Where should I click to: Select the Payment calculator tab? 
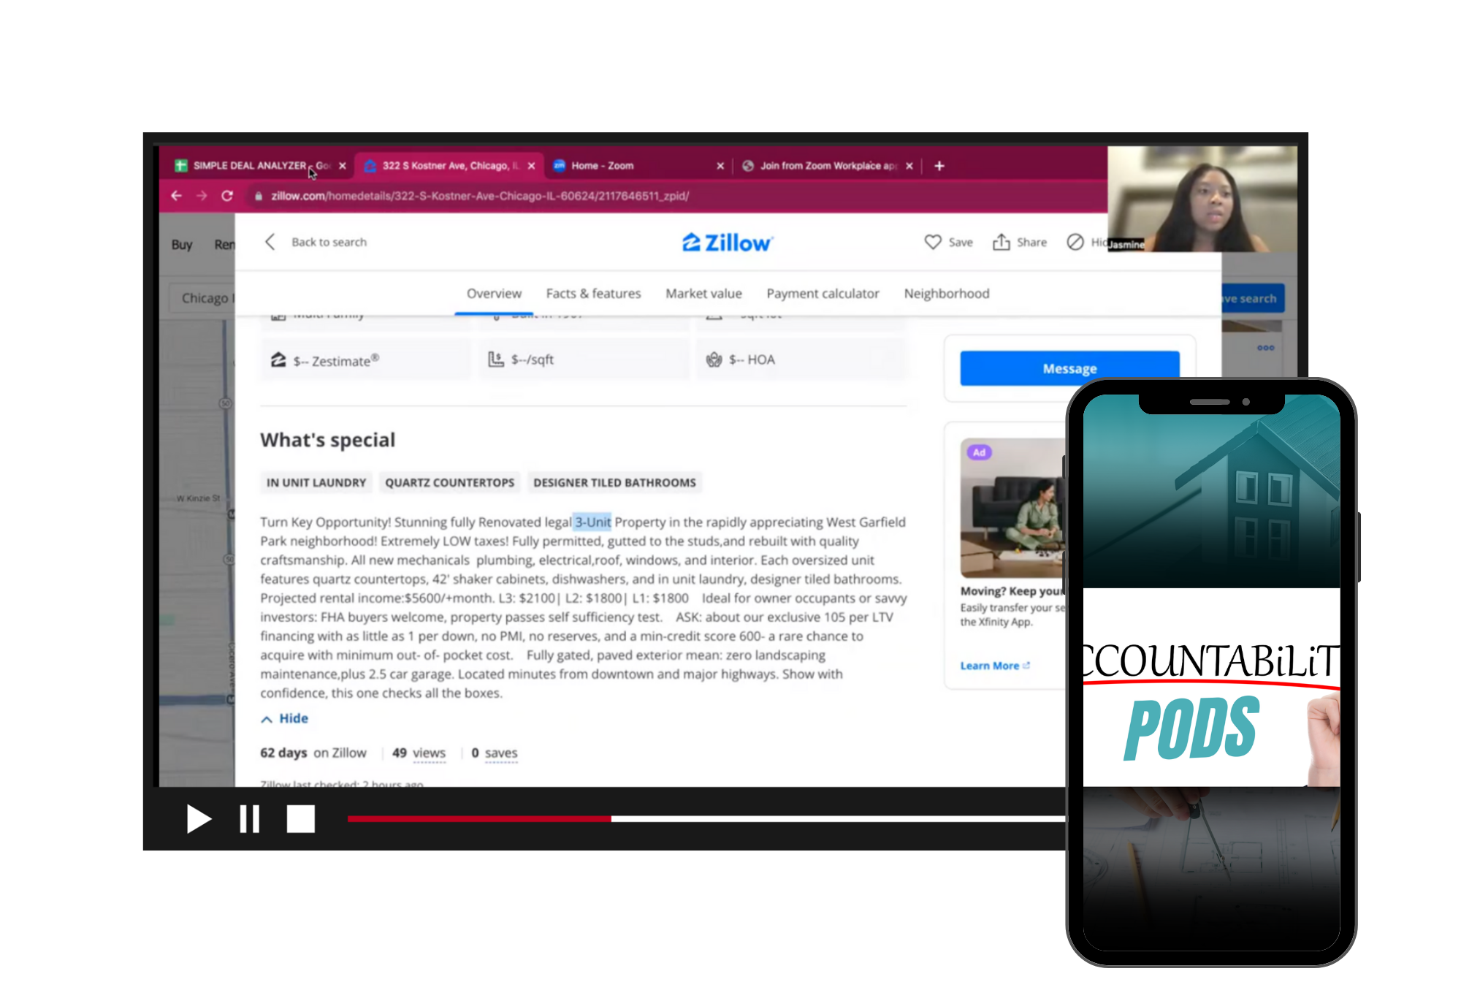point(823,293)
